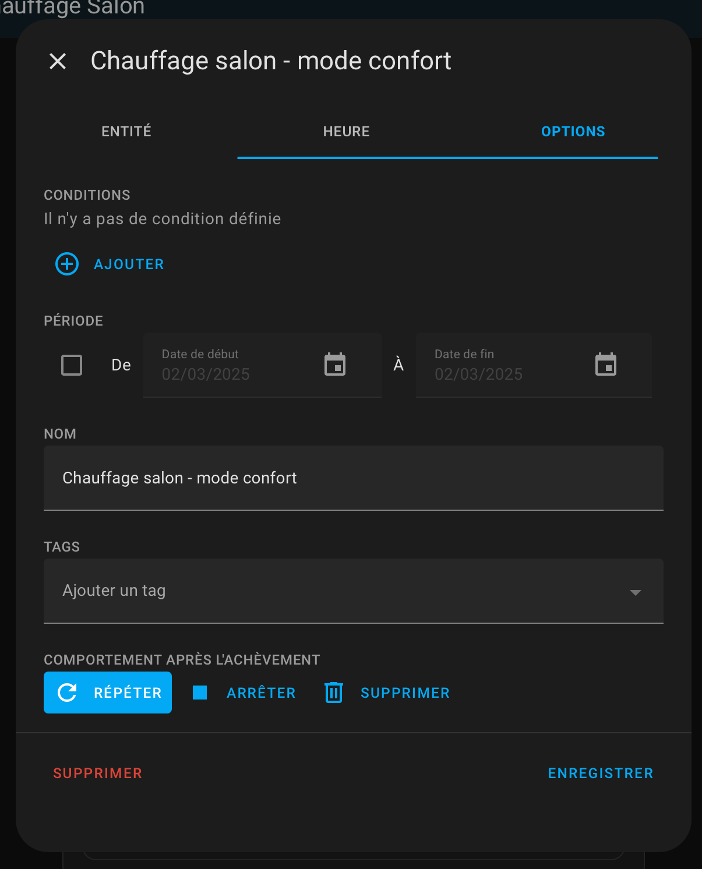Click the stop square icon
The width and height of the screenshot is (702, 869).
pos(200,693)
